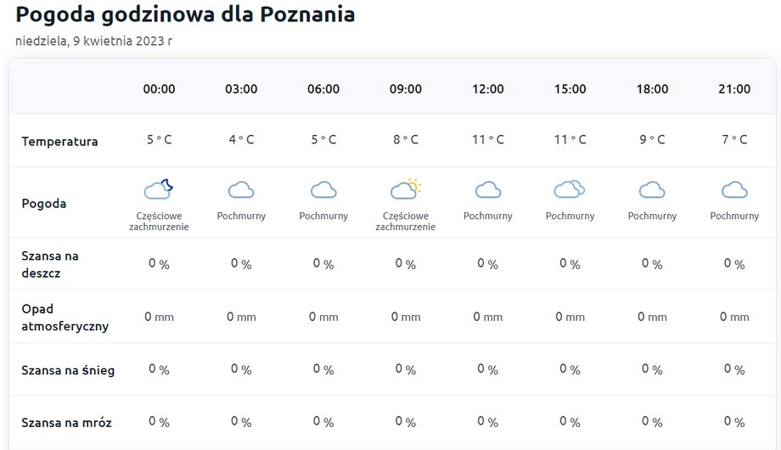
Task: Click the page title Pogoda godzinowa dla Poznania
Action: 185,14
